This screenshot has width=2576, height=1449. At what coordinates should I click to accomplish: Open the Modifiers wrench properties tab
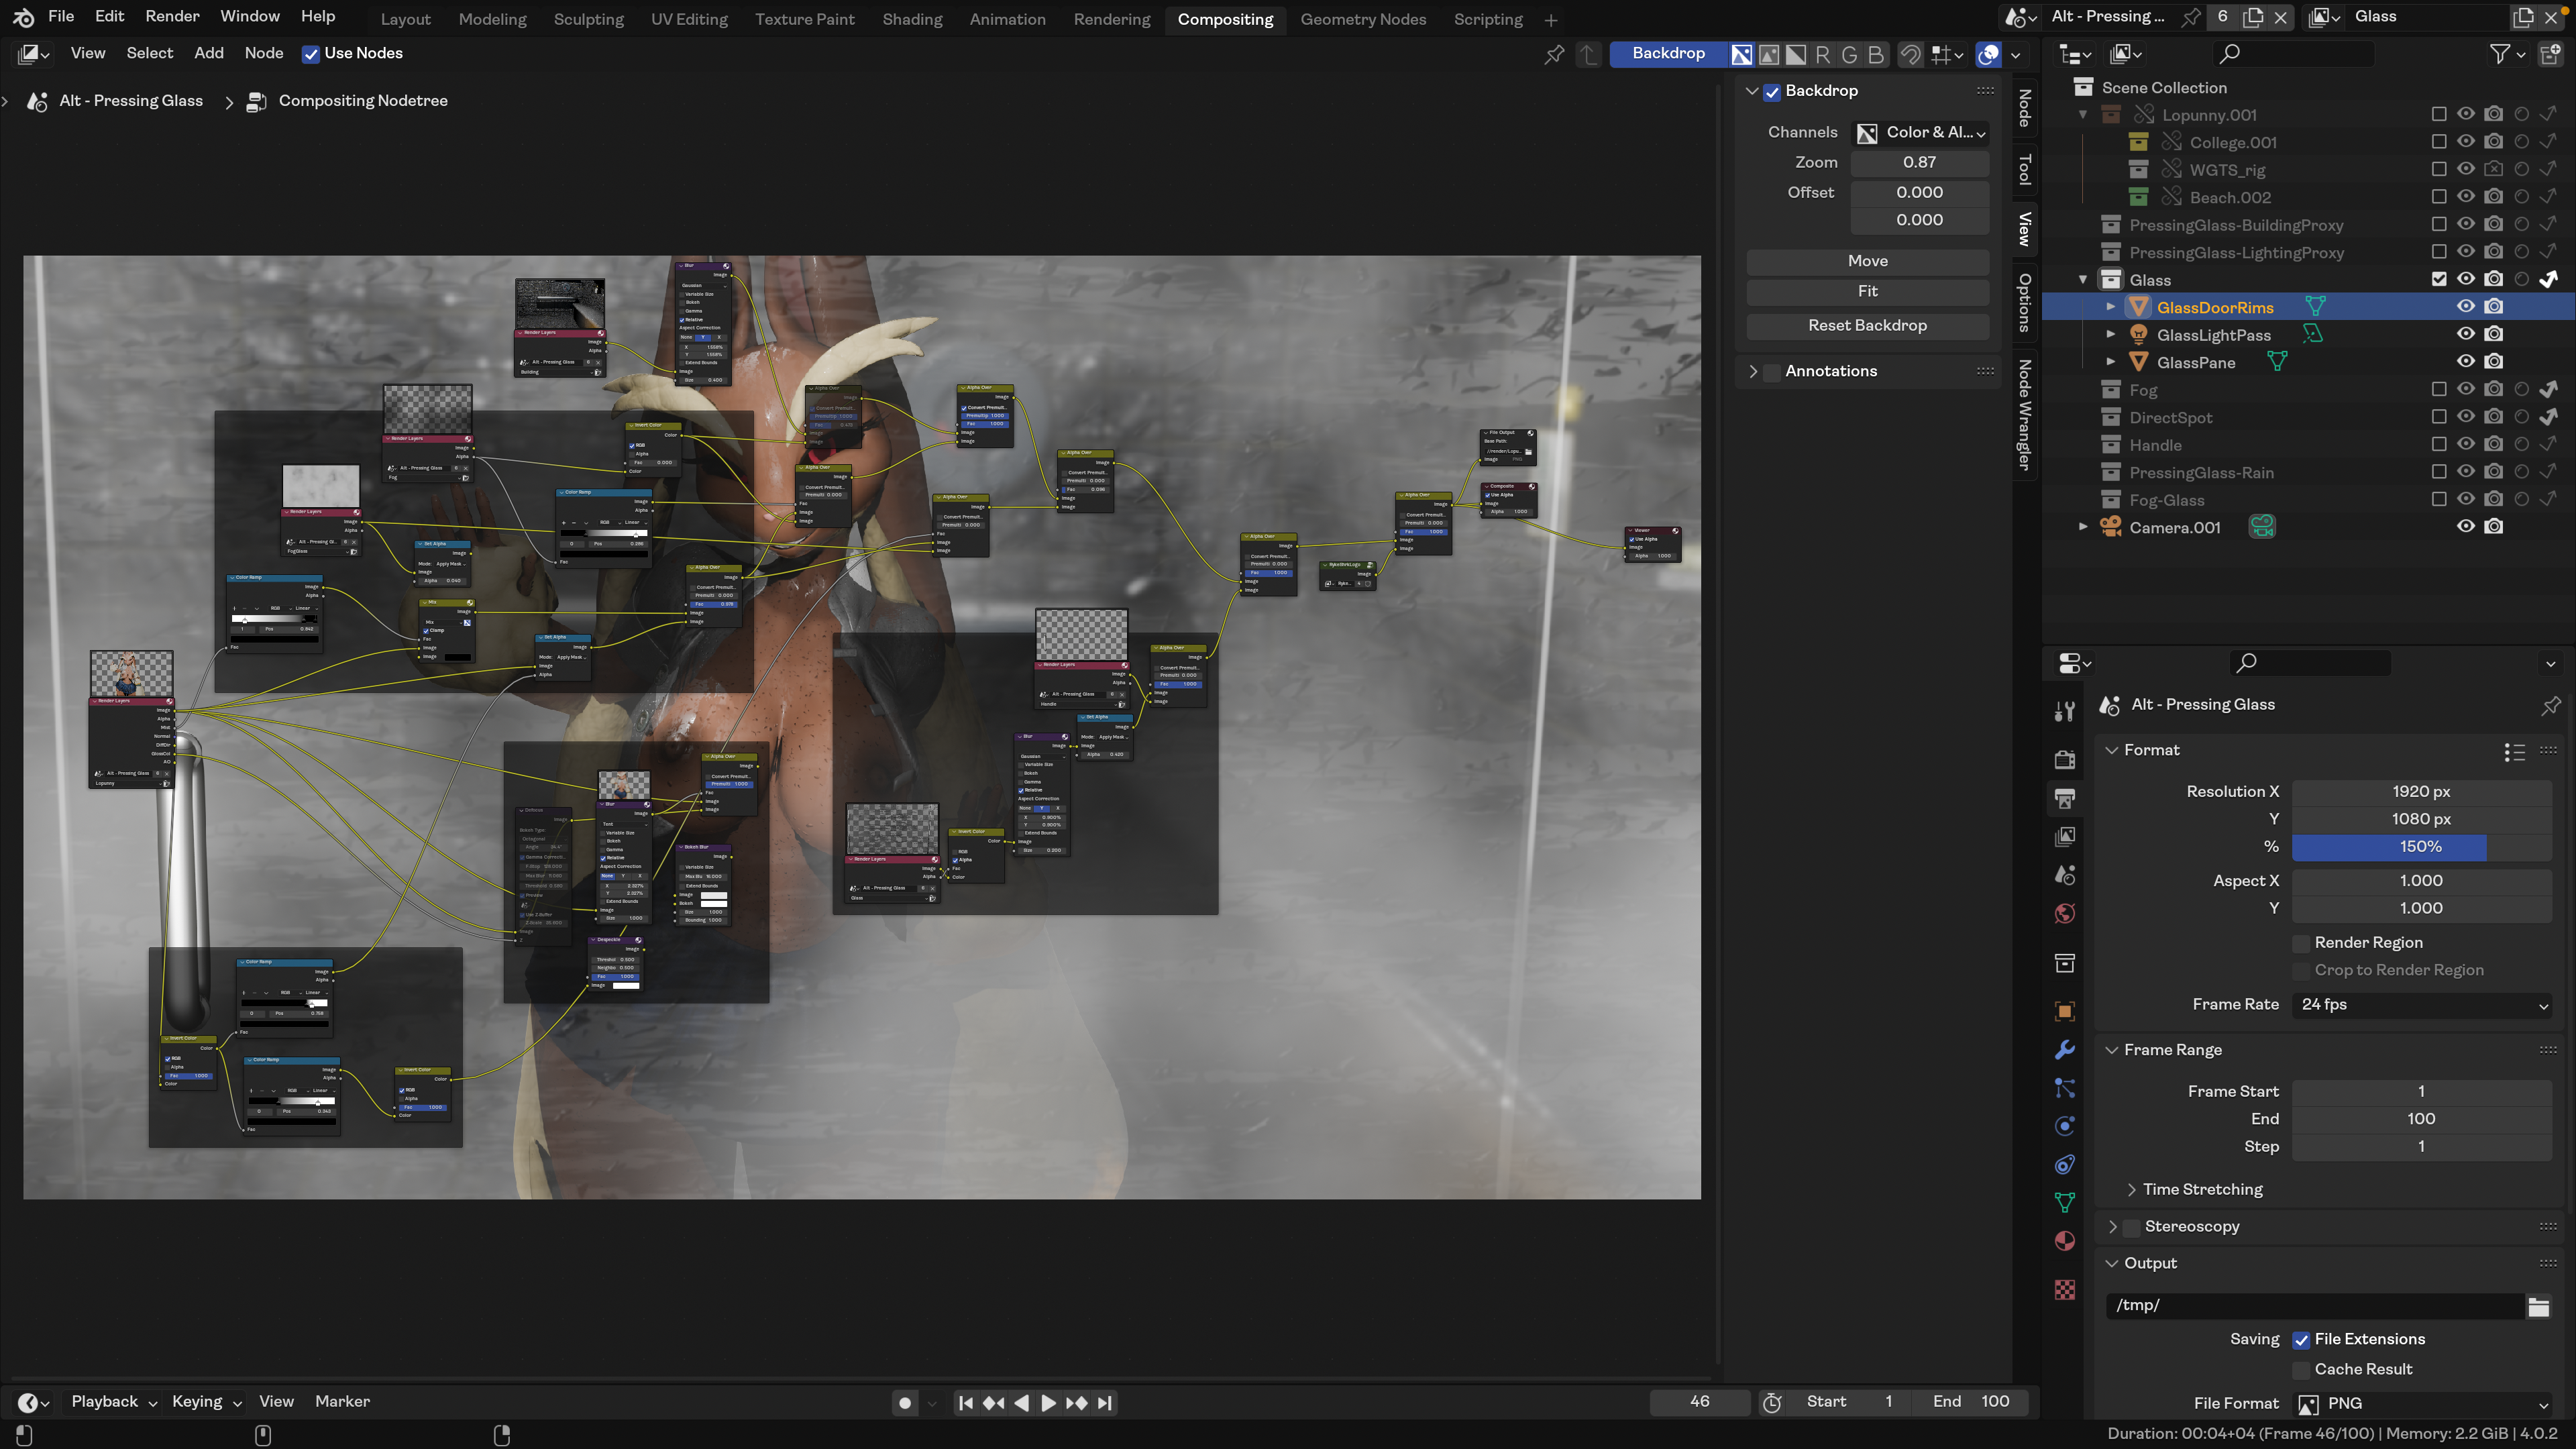coord(2065,1049)
